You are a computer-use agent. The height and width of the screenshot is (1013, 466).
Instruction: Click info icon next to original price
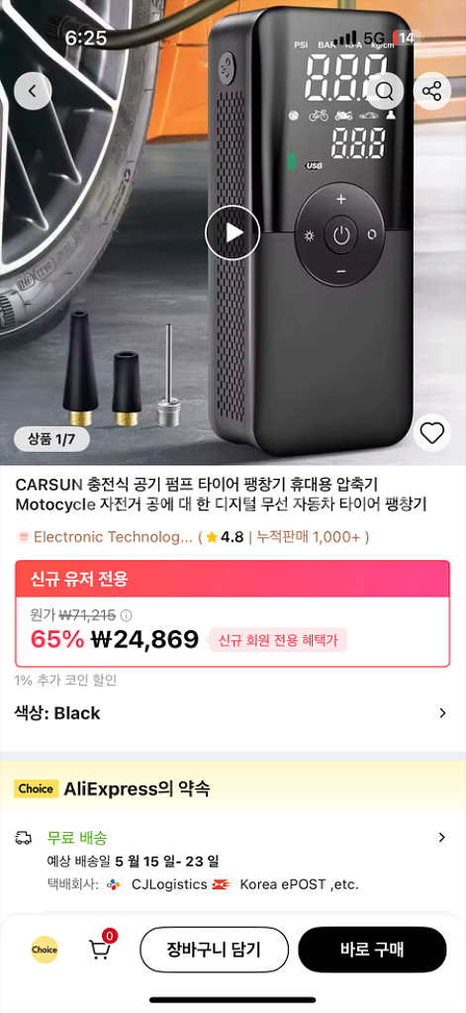[127, 615]
